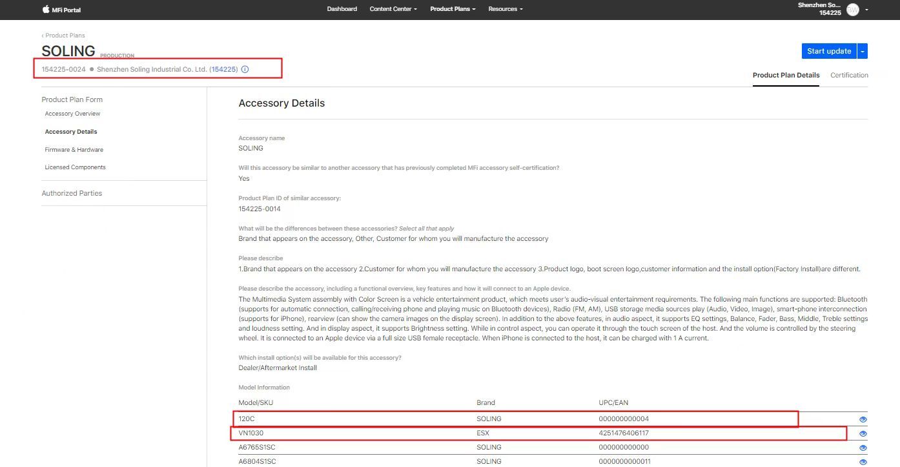Select UPC value 000000000004
Image resolution: width=900 pixels, height=467 pixels.
pos(624,419)
